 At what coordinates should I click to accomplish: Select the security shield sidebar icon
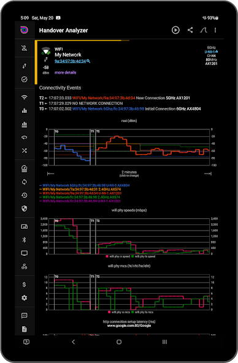point(25,208)
